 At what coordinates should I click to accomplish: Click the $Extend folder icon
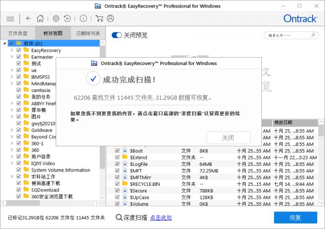[125, 157]
